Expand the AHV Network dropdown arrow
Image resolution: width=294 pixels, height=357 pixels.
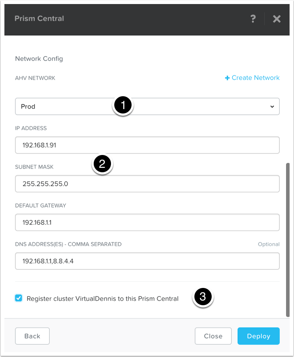tap(272, 107)
